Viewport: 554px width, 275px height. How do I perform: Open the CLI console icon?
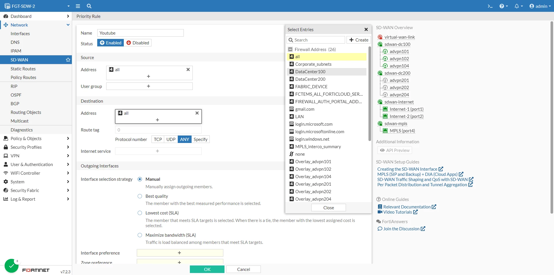pyautogui.click(x=490, y=6)
